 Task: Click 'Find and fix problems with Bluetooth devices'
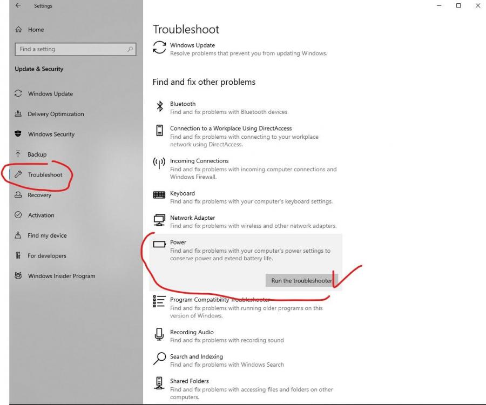pos(229,112)
